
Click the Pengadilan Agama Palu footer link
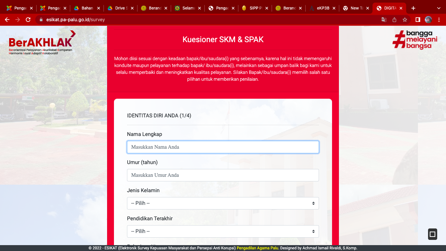pyautogui.click(x=258, y=248)
